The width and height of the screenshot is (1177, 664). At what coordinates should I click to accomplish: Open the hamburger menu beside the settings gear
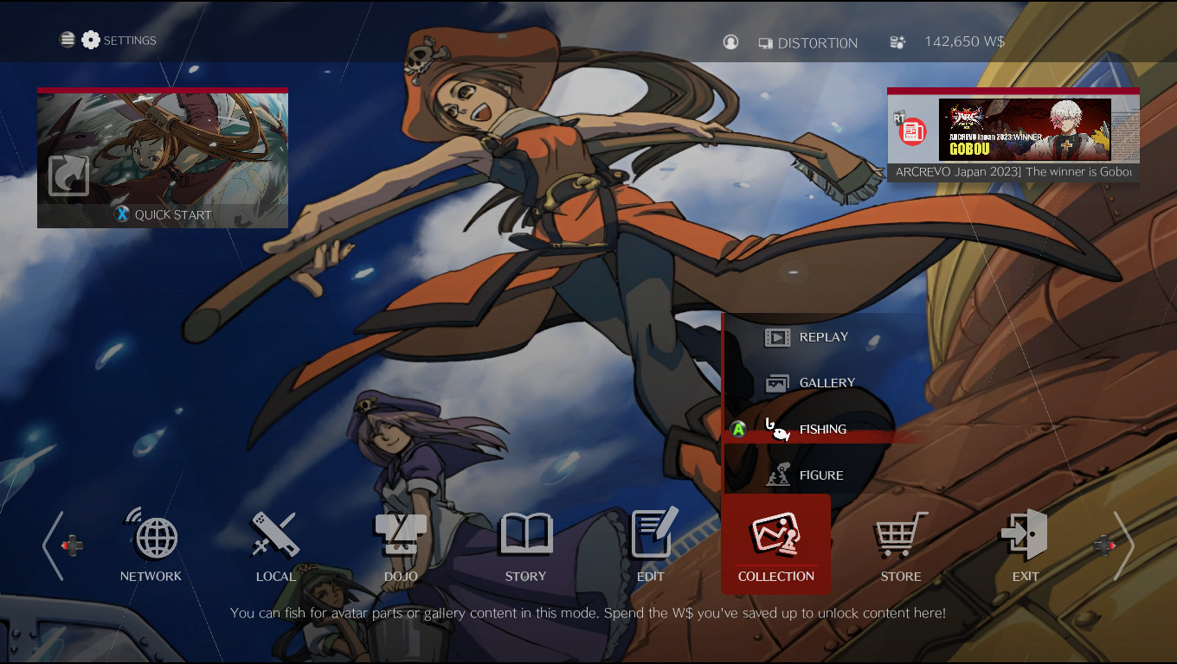pos(67,39)
